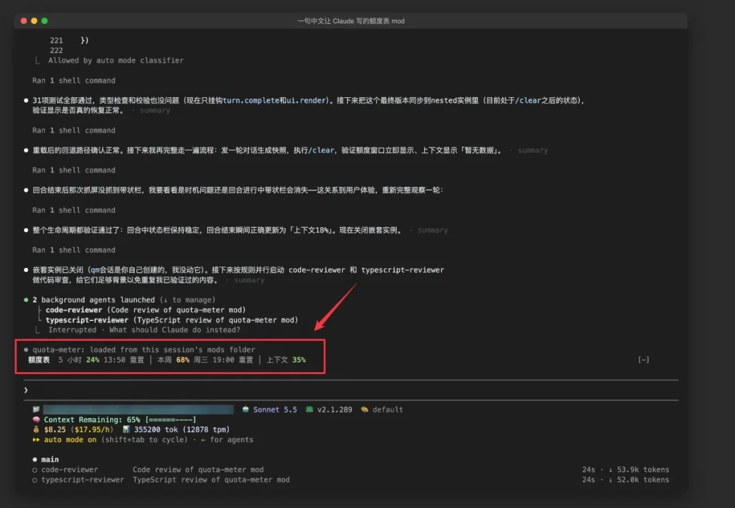Click Interrupted · What should Claude do instead?

tap(144, 330)
